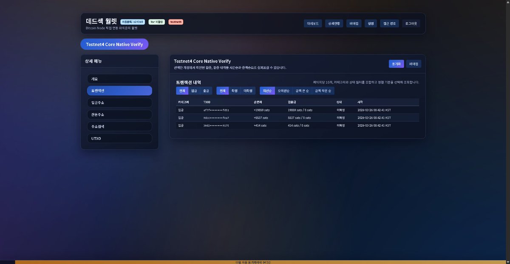Go to 상세현황 in the top navigation

coord(334,23)
